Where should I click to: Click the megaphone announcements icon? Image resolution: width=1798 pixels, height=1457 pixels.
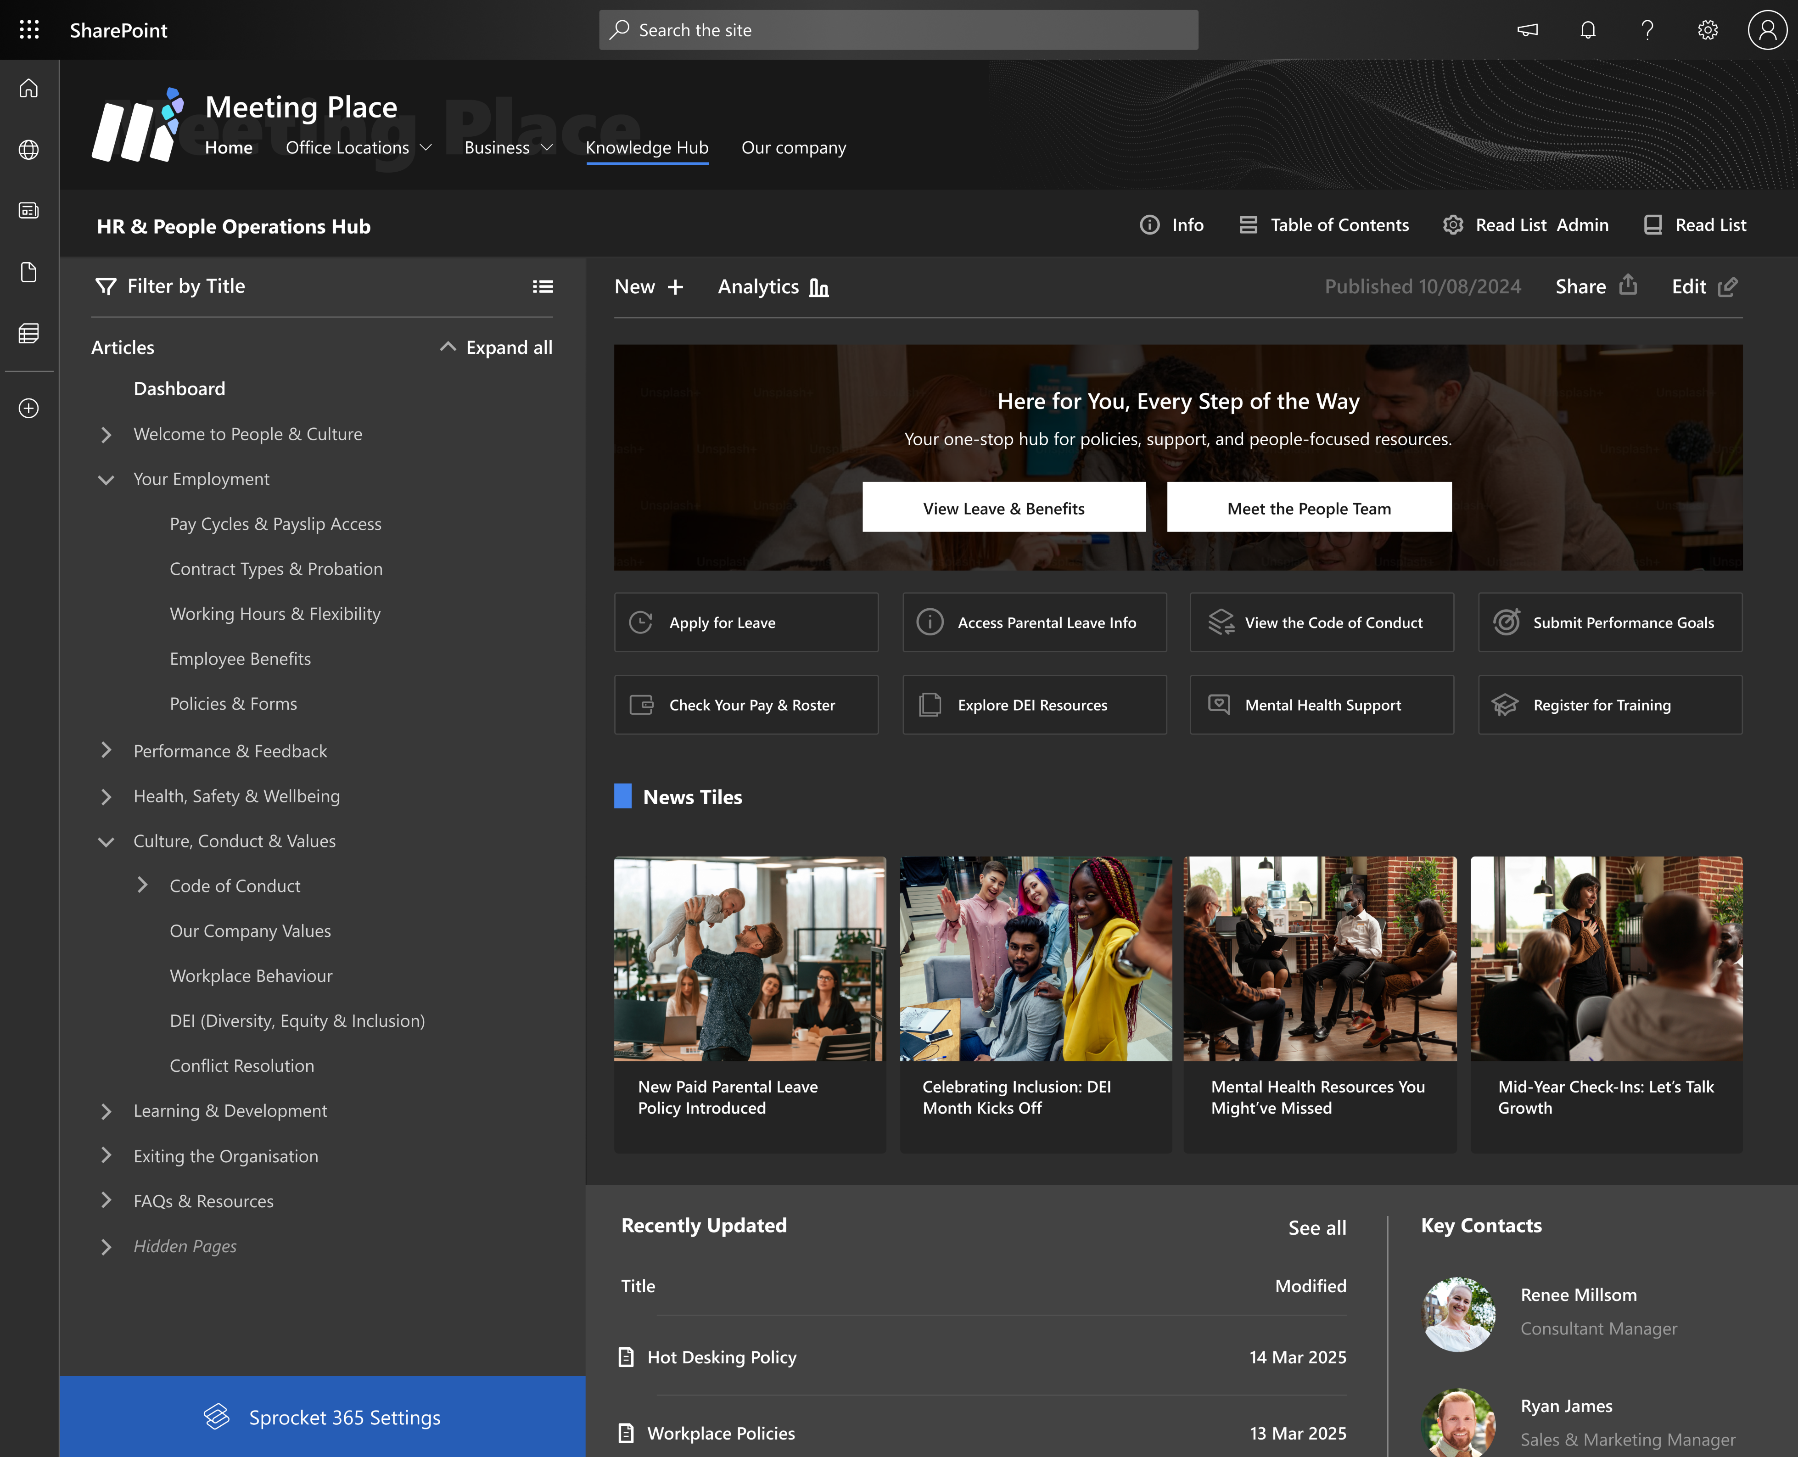(x=1527, y=30)
